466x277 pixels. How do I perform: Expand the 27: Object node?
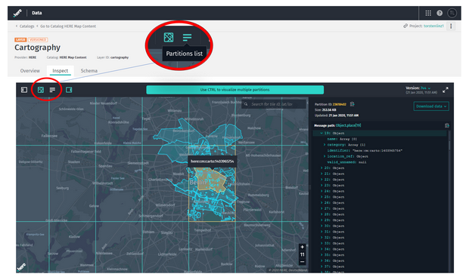click(x=322, y=208)
